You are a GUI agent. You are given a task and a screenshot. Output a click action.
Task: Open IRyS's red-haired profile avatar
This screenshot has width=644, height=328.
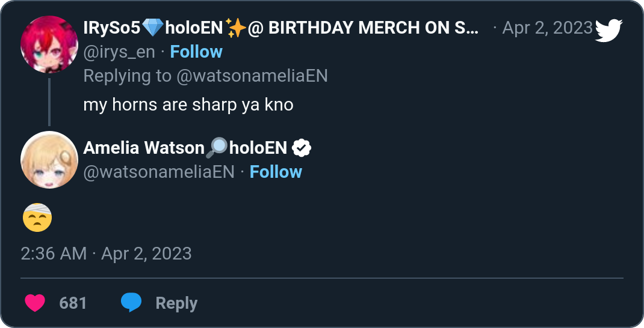click(49, 45)
